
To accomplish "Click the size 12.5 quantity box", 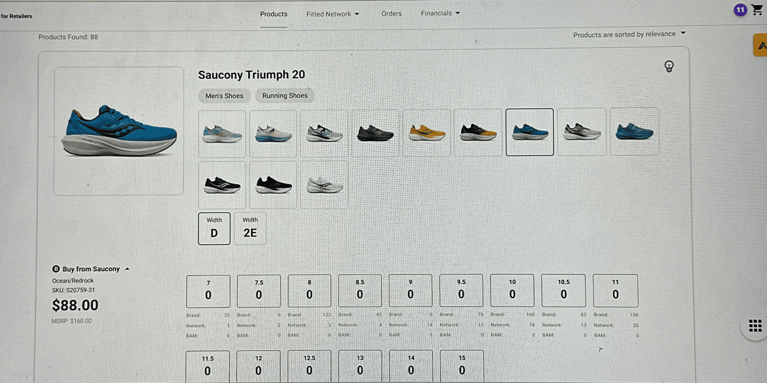I will click(x=309, y=366).
